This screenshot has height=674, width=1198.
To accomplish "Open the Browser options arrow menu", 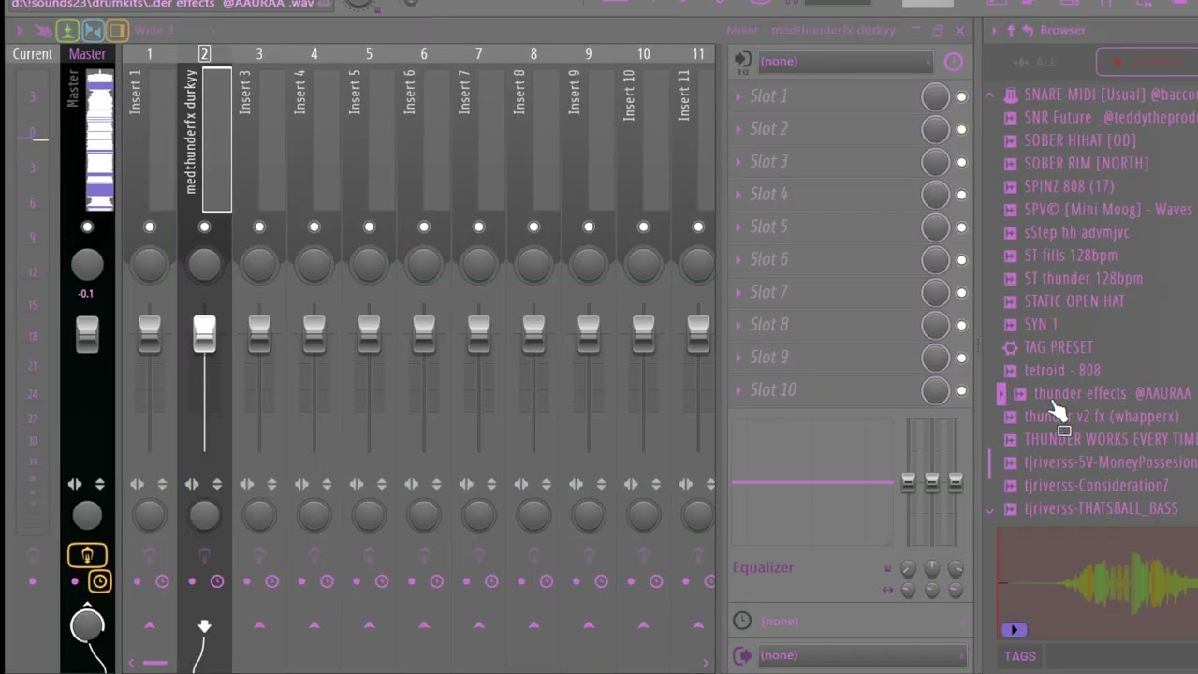I will pos(994,31).
